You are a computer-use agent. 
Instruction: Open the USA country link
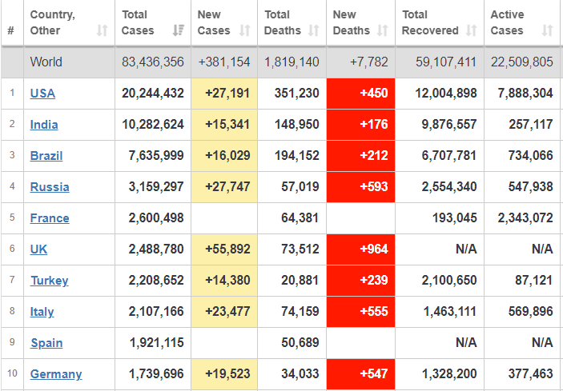pyautogui.click(x=42, y=94)
